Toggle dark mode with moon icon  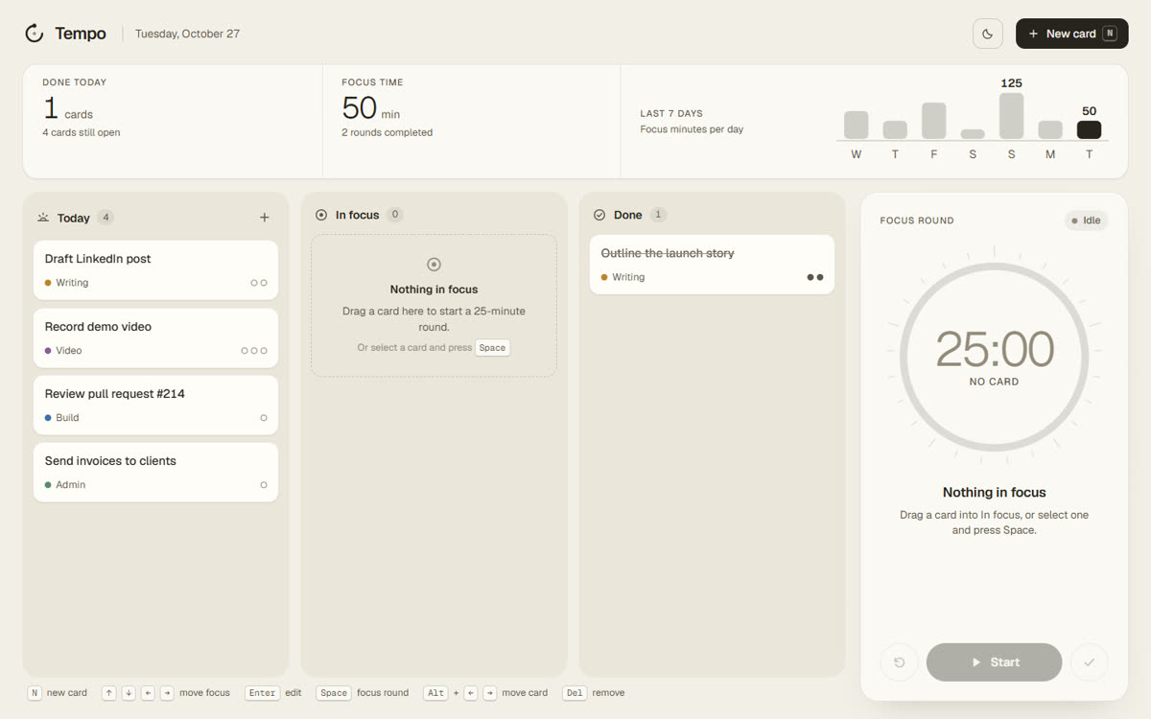point(988,34)
